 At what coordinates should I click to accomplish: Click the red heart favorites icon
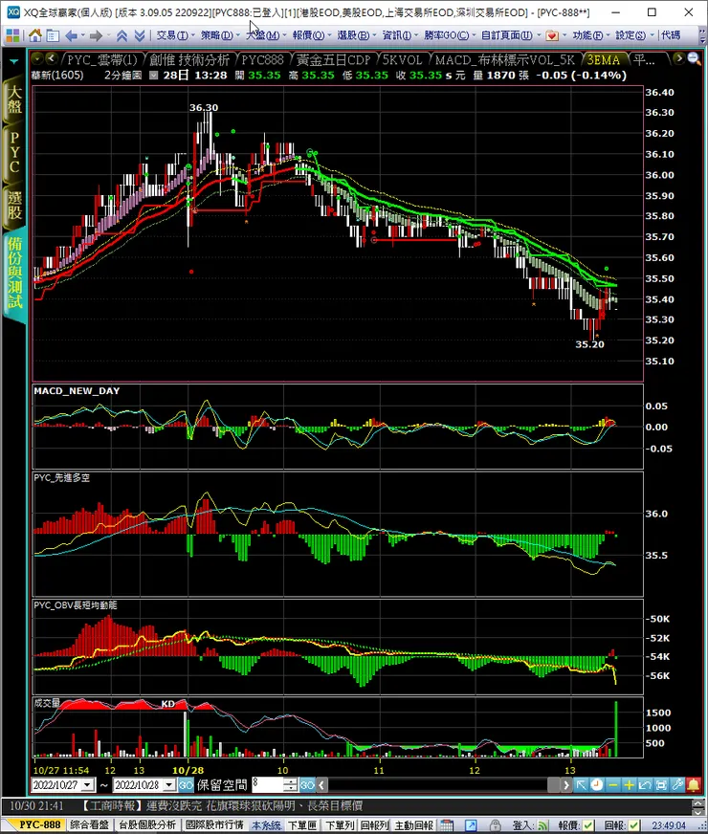[x=552, y=35]
